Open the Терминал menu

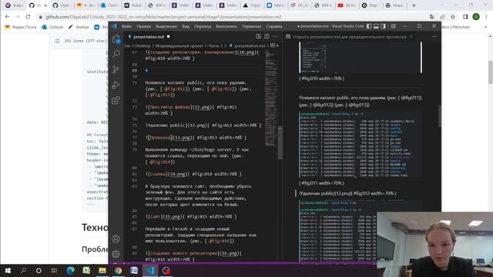click(x=252, y=26)
